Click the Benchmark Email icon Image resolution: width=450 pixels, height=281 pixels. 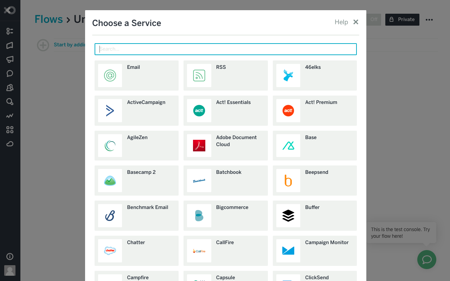click(x=110, y=216)
